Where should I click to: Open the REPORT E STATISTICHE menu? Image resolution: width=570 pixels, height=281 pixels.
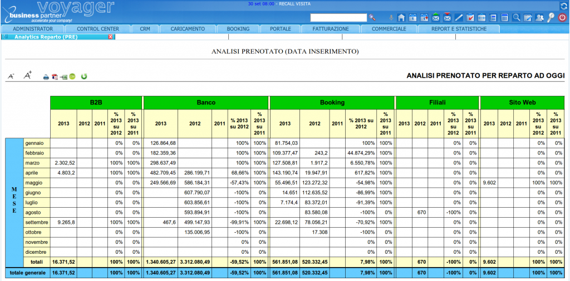coord(459,29)
